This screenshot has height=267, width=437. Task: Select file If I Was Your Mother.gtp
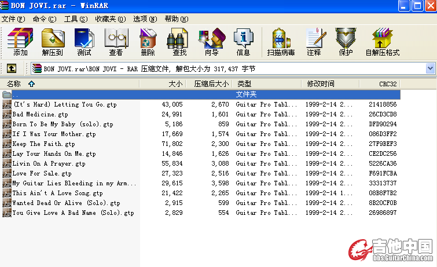(54, 134)
